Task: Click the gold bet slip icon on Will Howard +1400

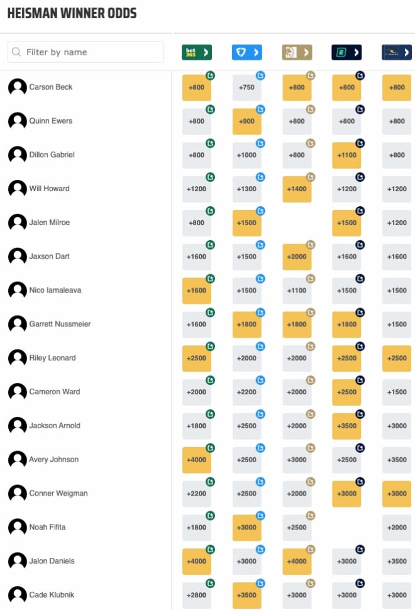Action: pos(311,177)
